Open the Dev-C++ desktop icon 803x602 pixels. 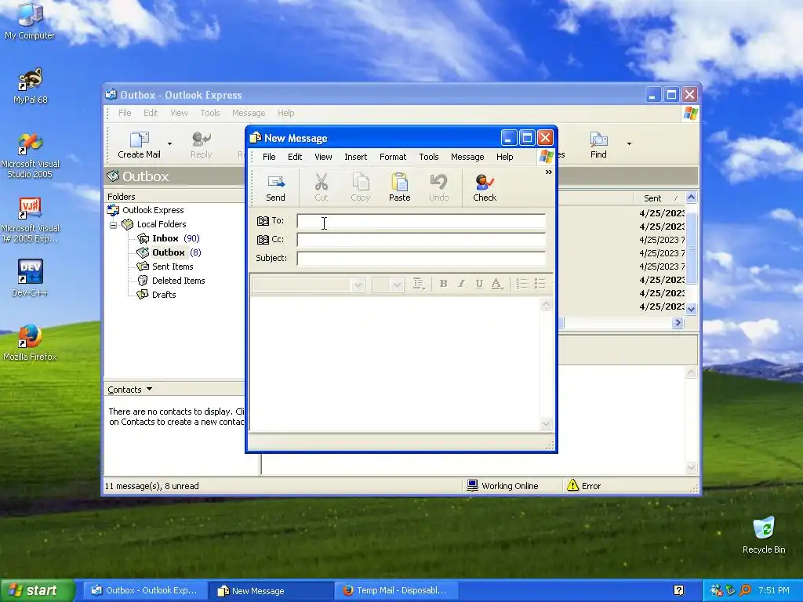pos(31,278)
